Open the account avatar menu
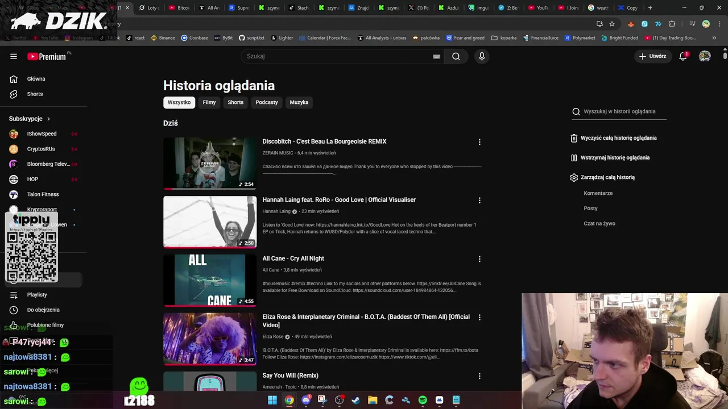The image size is (728, 409). point(705,56)
